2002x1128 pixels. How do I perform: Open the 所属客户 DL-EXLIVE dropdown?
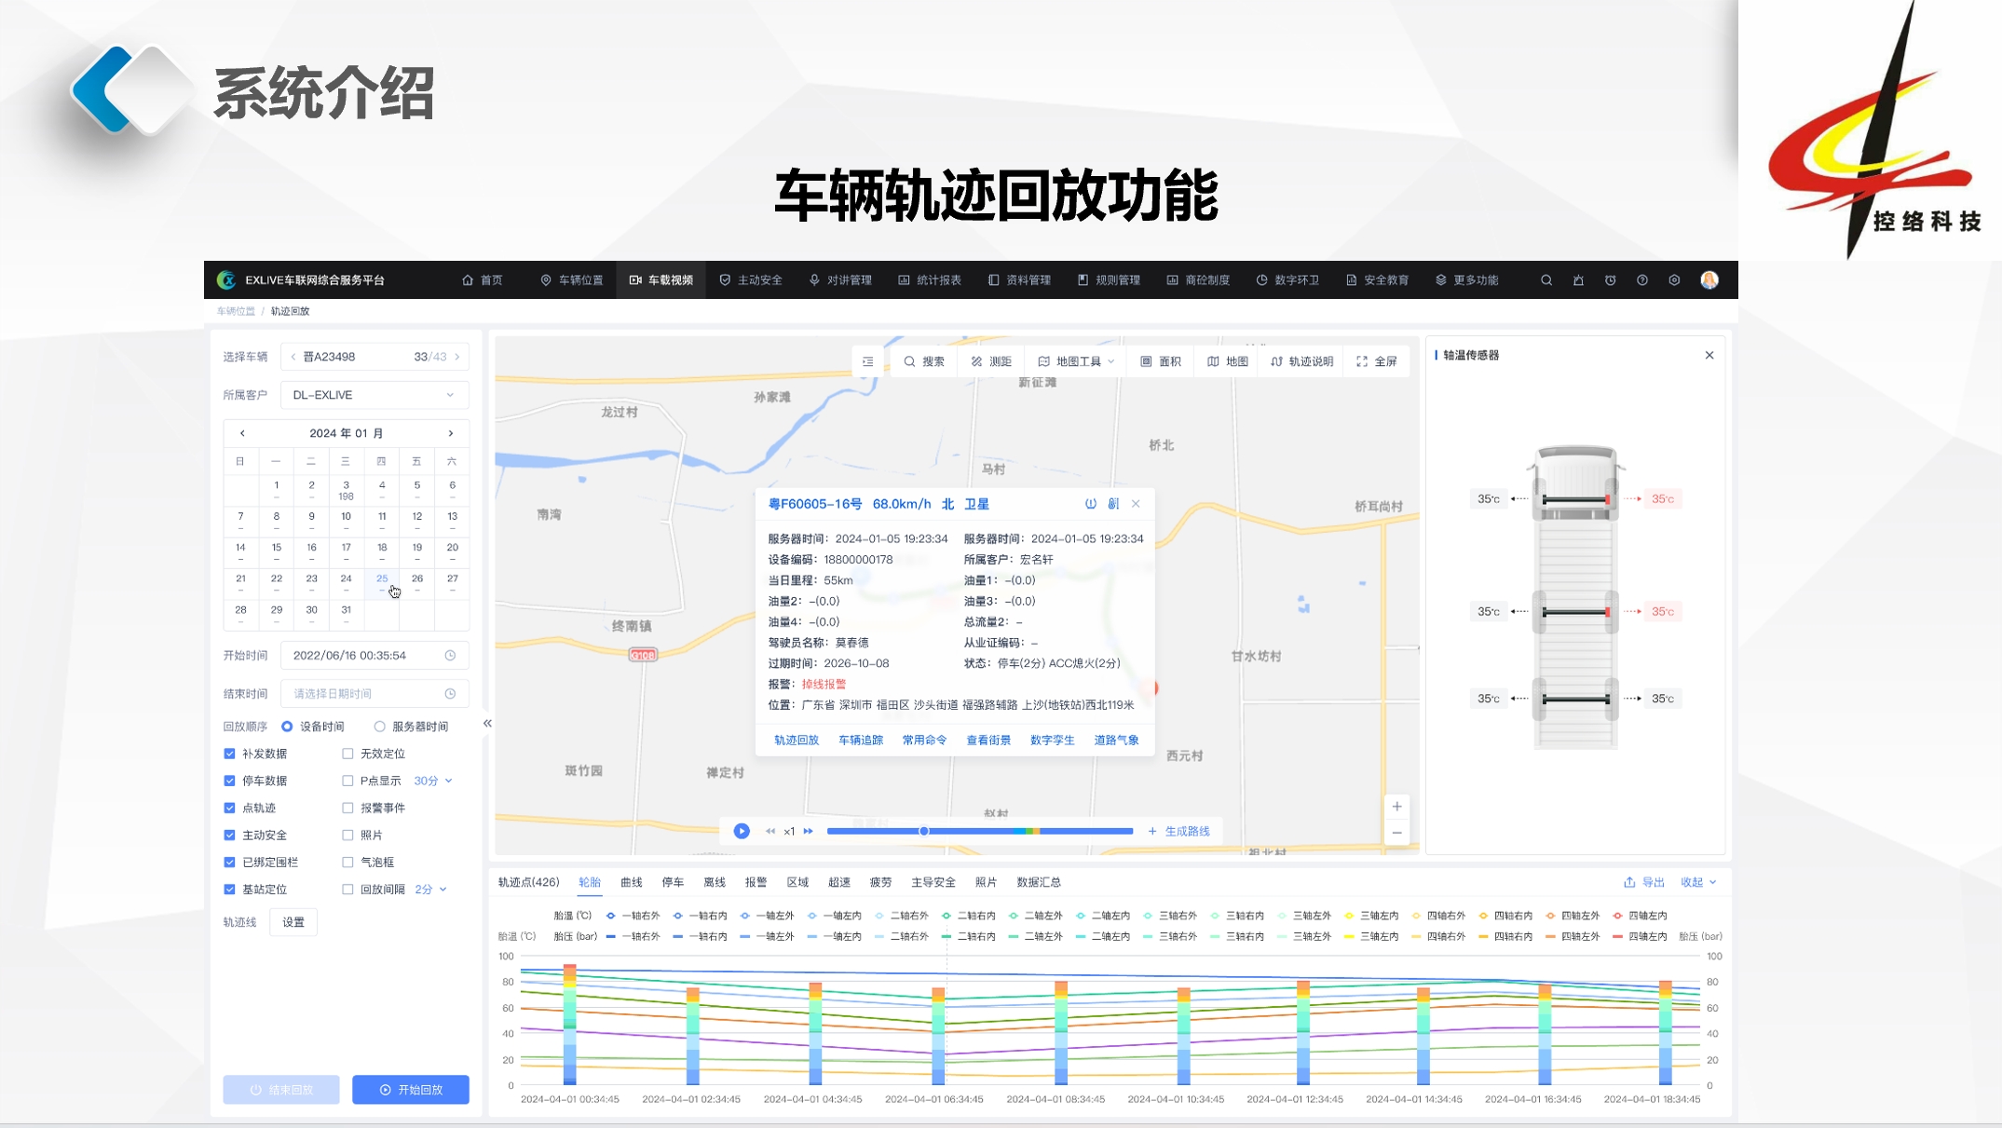(x=374, y=395)
